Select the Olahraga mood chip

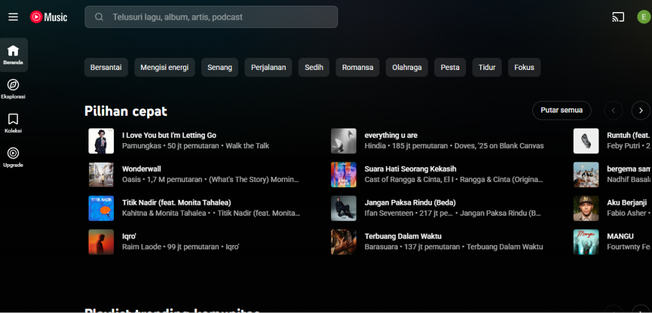pos(407,67)
